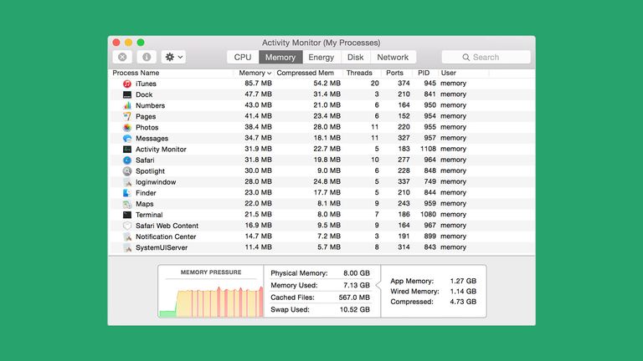The image size is (643, 361).
Task: Select the Spotlight process name
Action: coord(150,171)
